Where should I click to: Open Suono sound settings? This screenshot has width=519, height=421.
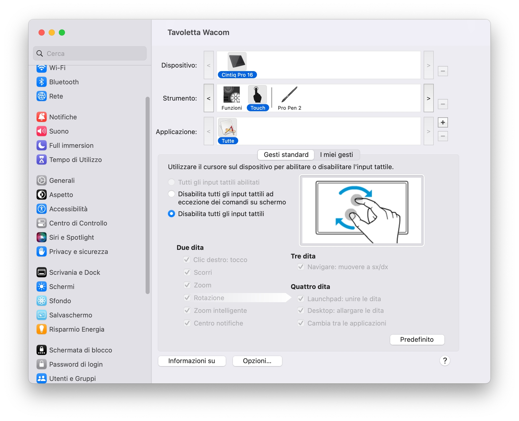click(x=53, y=131)
